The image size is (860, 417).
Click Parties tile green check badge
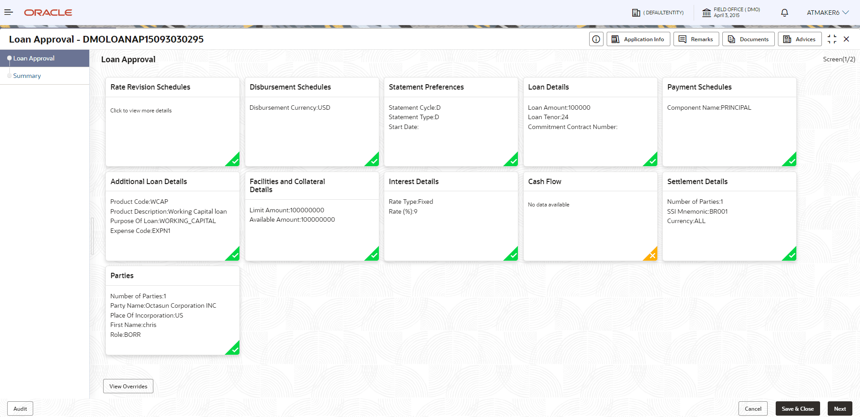tap(234, 349)
